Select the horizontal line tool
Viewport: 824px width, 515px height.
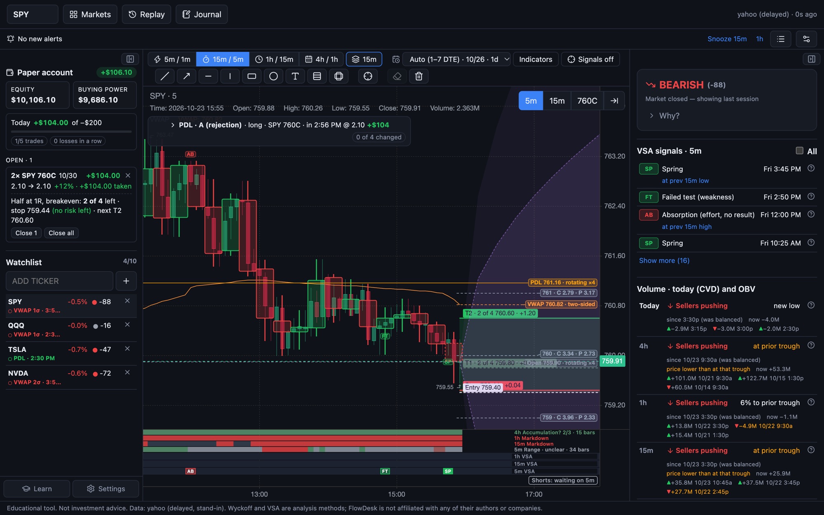coord(208,76)
